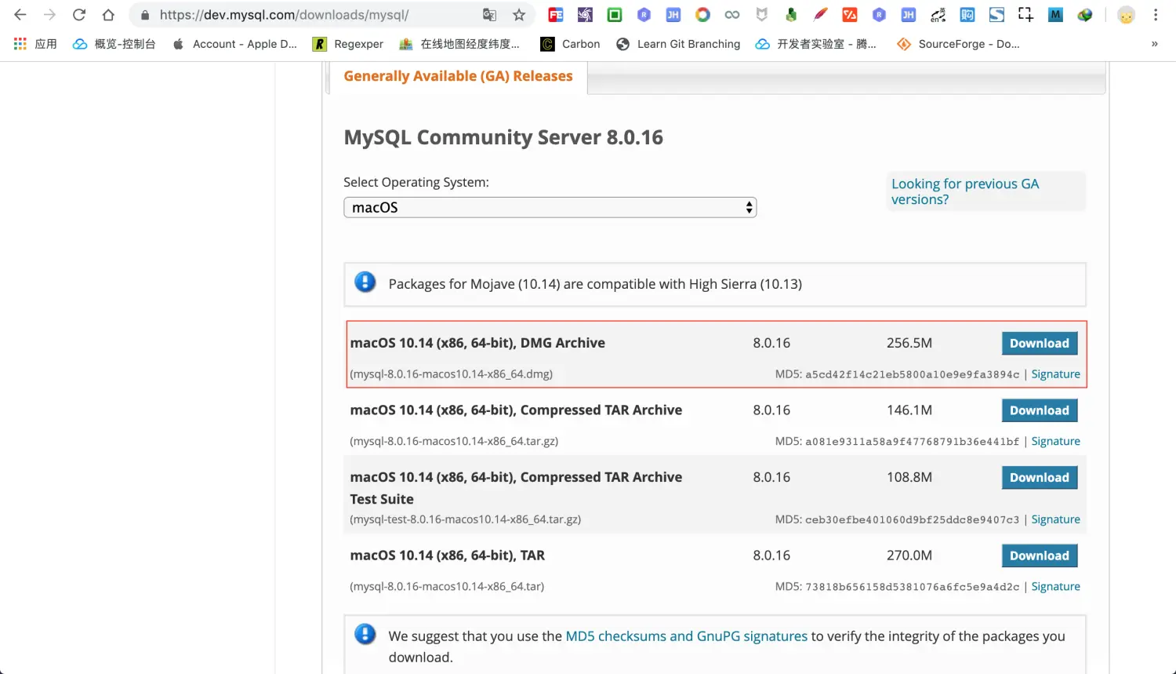Download the 270.0M TAR package
1176x674 pixels.
click(1040, 556)
